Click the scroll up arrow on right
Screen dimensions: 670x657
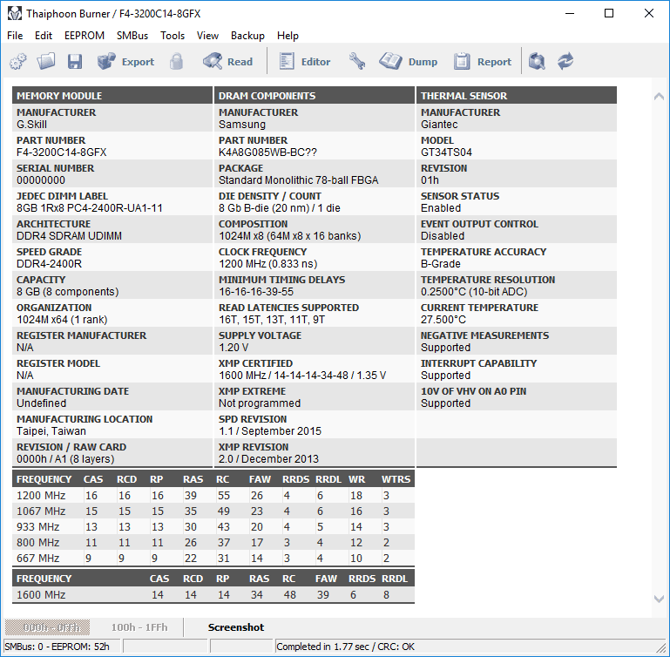(x=659, y=97)
